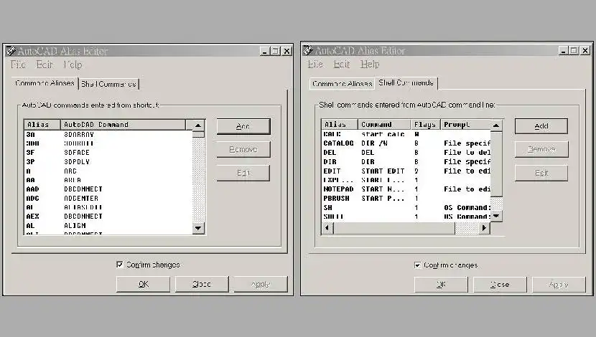596x337 pixels.
Task: Click Edit button in right window
Action: [x=541, y=173]
